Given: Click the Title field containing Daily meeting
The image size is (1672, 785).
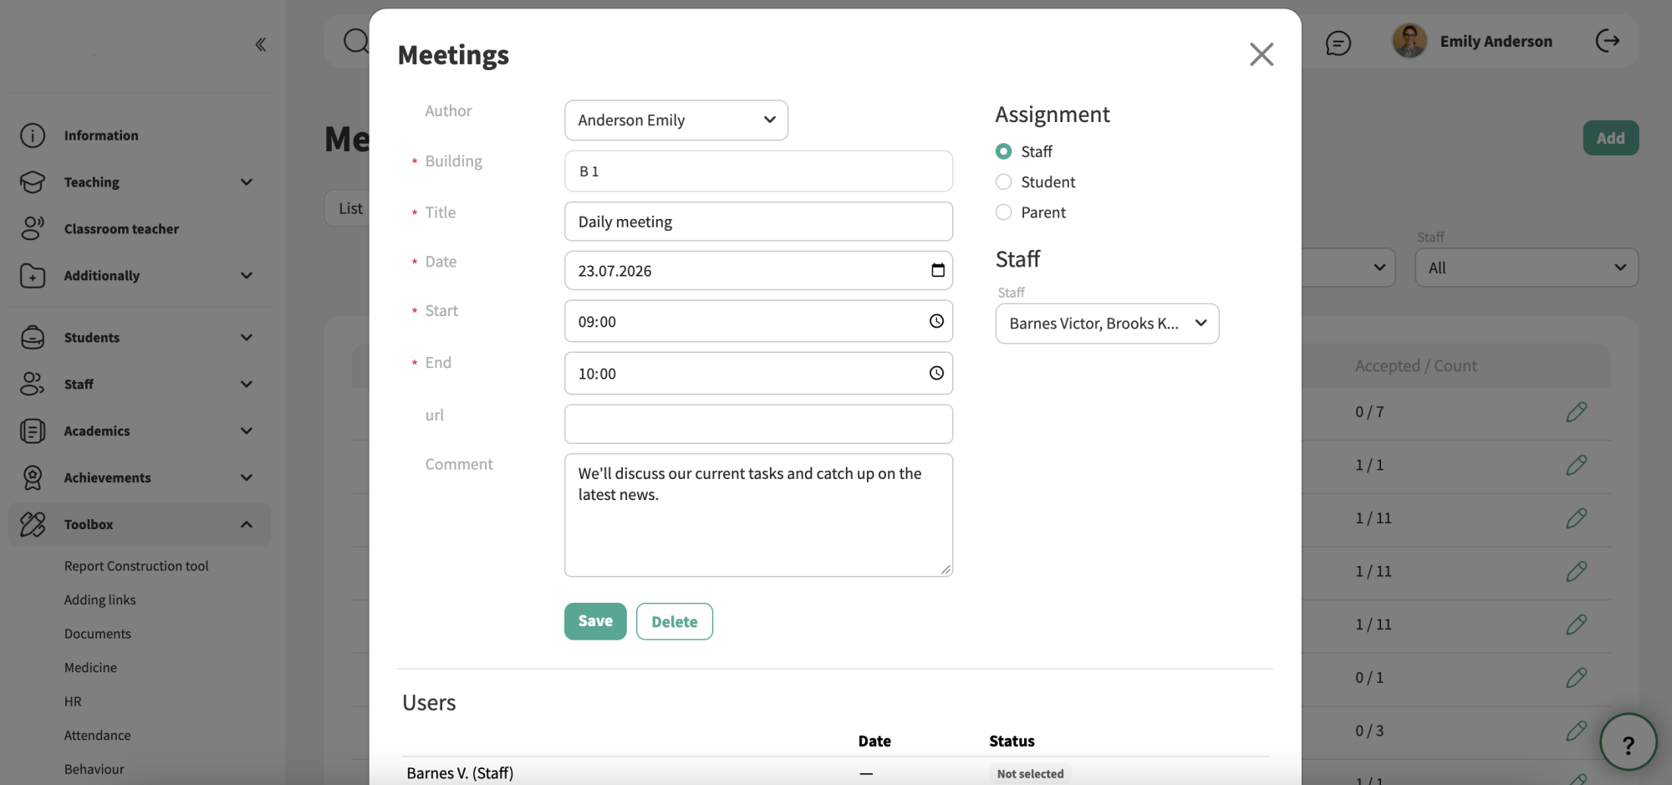Looking at the screenshot, I should pyautogui.click(x=758, y=222).
